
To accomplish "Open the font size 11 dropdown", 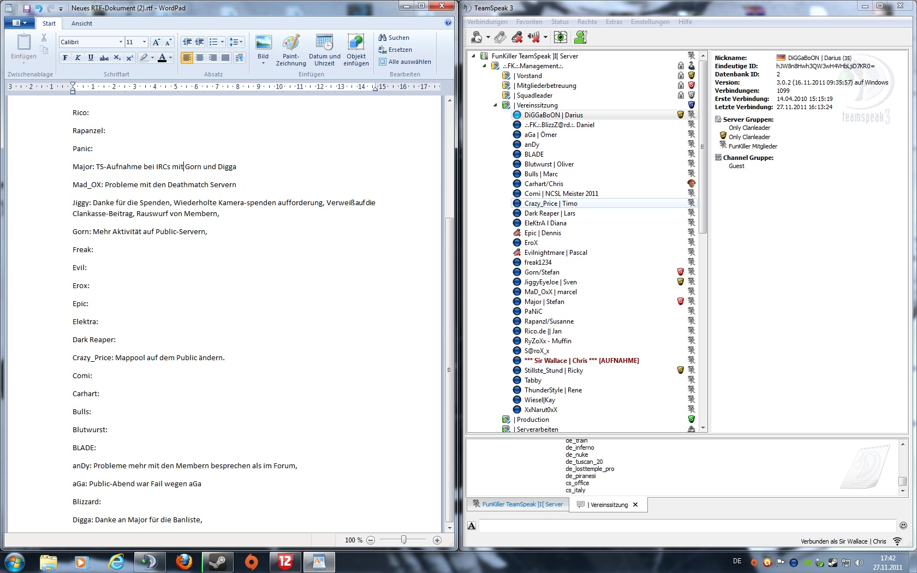I will tap(144, 42).
